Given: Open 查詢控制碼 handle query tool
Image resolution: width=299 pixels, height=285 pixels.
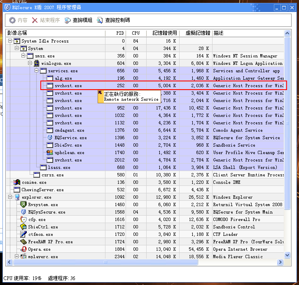Looking at the screenshot, I should [113, 20].
